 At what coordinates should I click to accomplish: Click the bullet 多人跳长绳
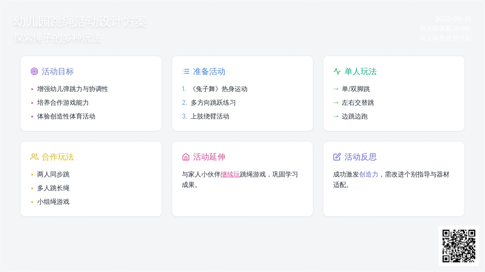[x=53, y=188]
